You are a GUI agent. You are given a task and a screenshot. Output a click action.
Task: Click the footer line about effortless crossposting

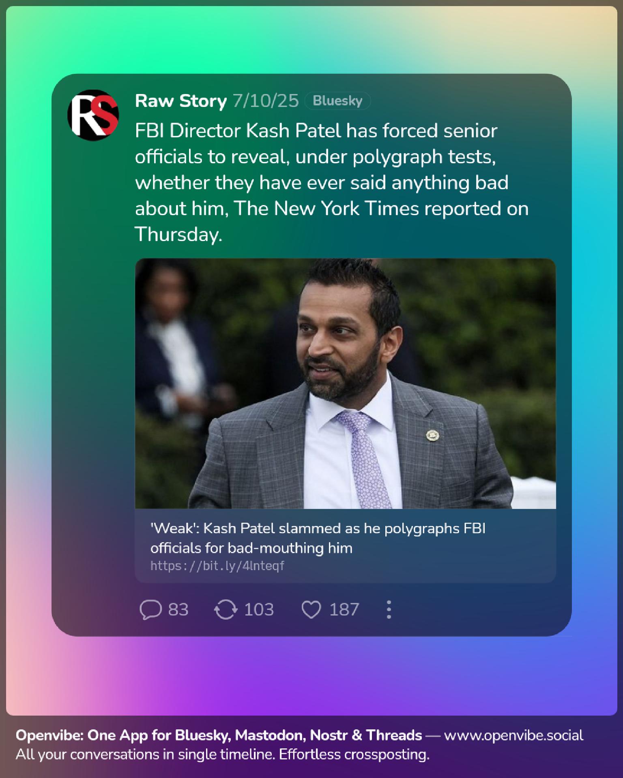(x=222, y=754)
